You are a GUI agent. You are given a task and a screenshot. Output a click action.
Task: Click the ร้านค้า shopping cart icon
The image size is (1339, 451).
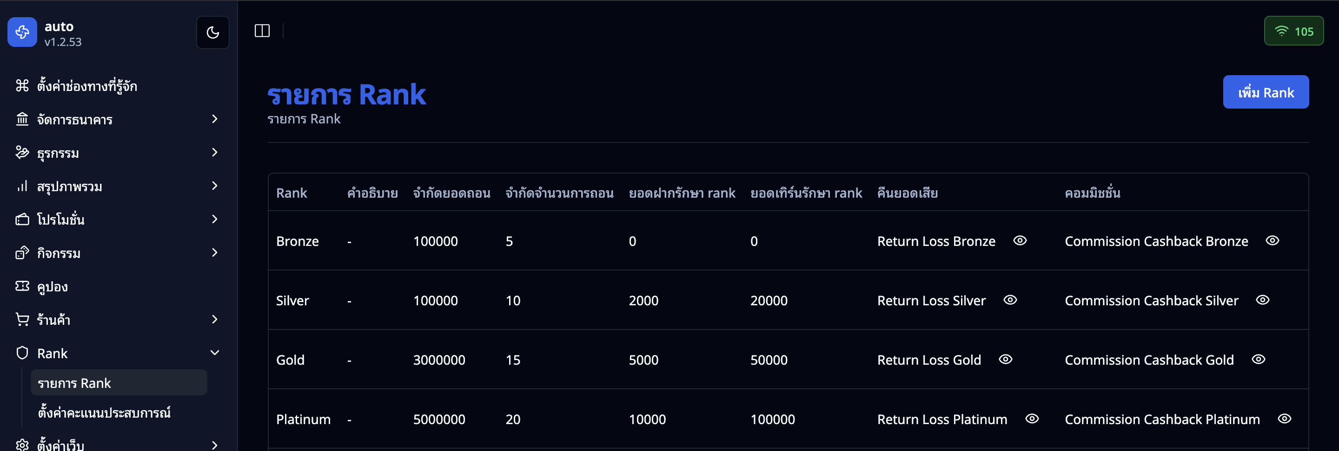(22, 320)
